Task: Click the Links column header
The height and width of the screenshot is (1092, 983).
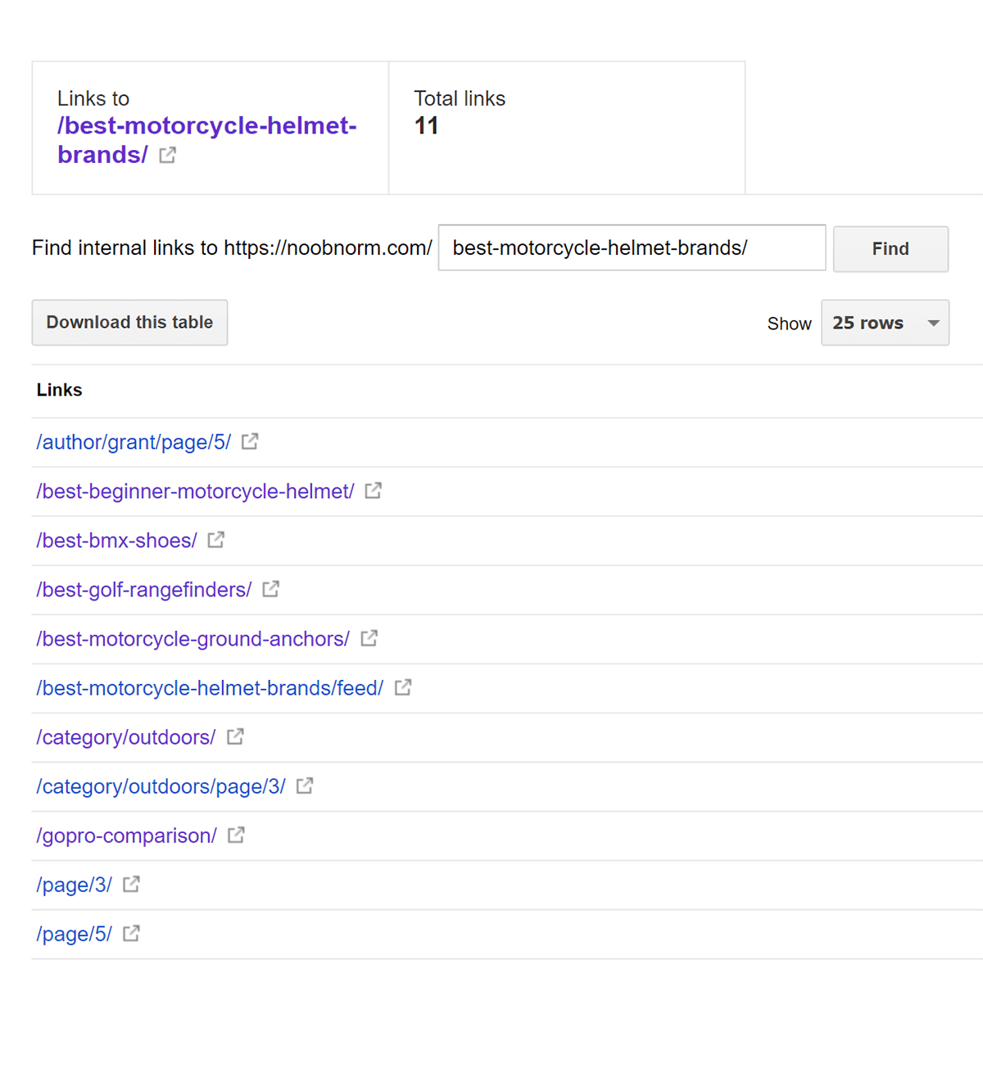Action: [60, 390]
